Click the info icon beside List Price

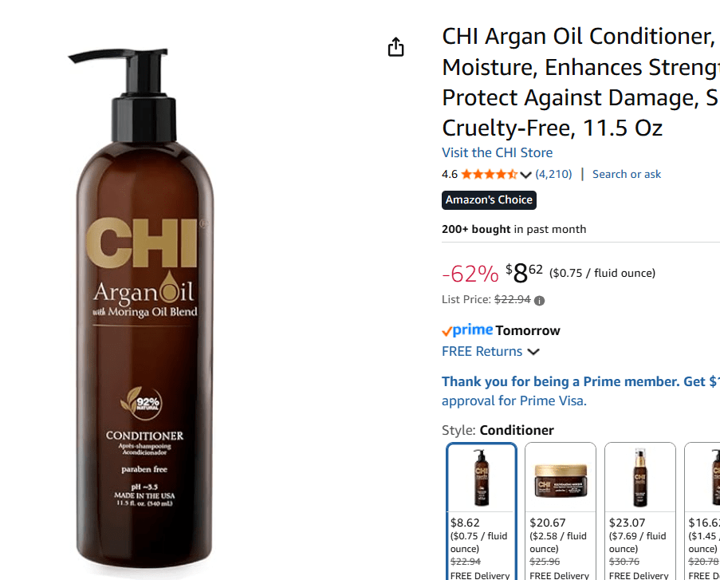[540, 301]
